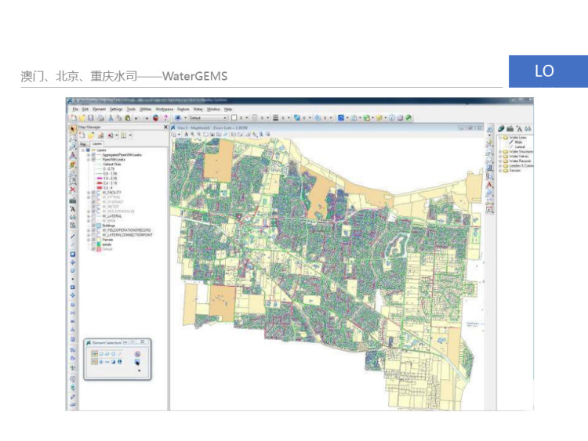Viewport: 588px width, 441px height.
Task: Click the globe icon in Element Selection dialog
Action: pos(120,362)
